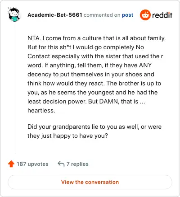Image resolution: width=180 pixels, height=197 pixels.
Task: Click the "ANY" capitalized word in the comment
Action: [145, 65]
